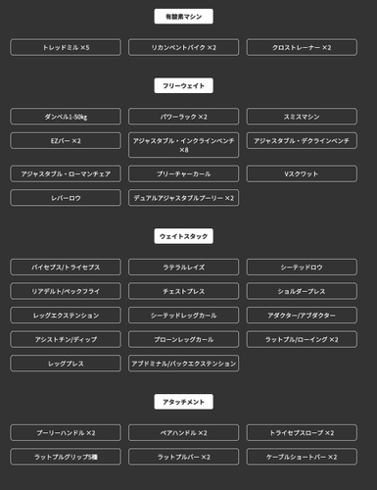The image size is (377, 490).
Task: Click the ラテラルレイズ item
Action: (183, 268)
